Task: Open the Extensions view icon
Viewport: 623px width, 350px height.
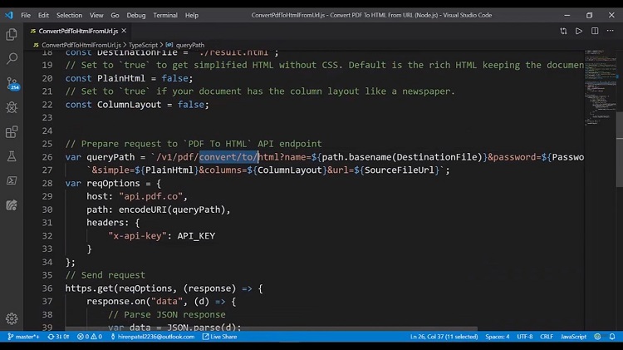Action: click(12, 131)
